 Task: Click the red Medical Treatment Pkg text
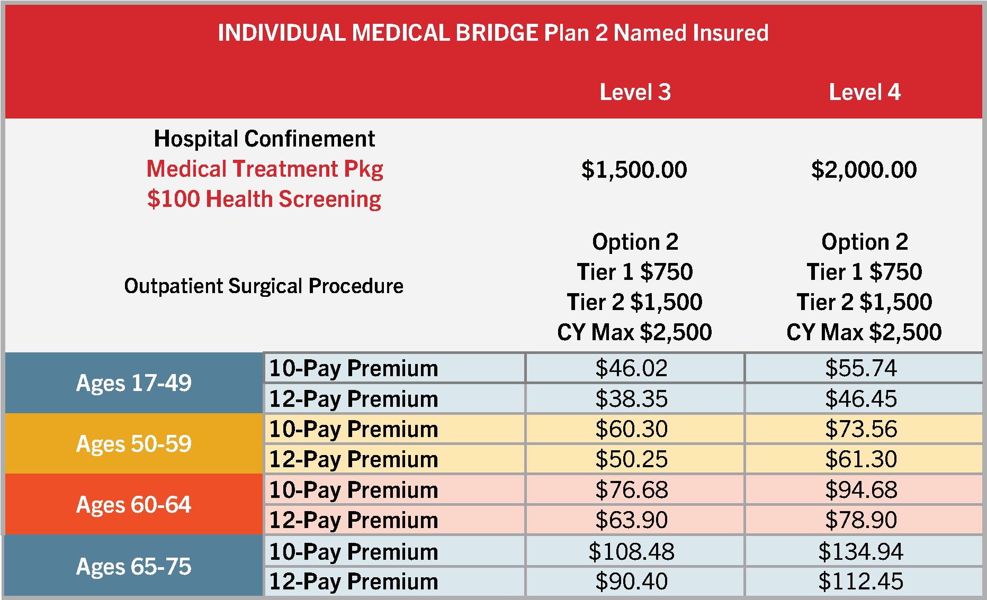(265, 169)
